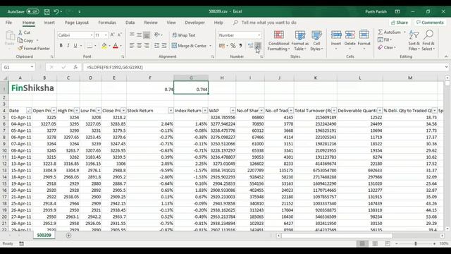The image size is (451, 254).
Task: Click the Cut scissors icon
Action: (20, 32)
